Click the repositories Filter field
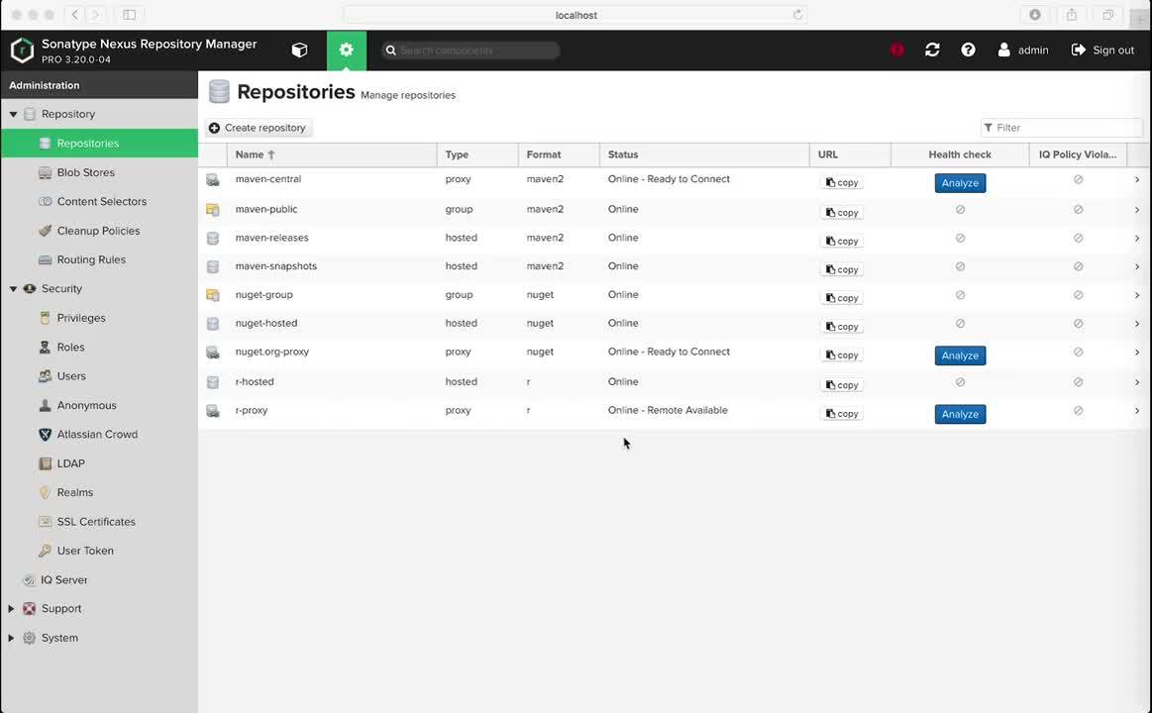The image size is (1152, 713). pyautogui.click(x=1061, y=128)
